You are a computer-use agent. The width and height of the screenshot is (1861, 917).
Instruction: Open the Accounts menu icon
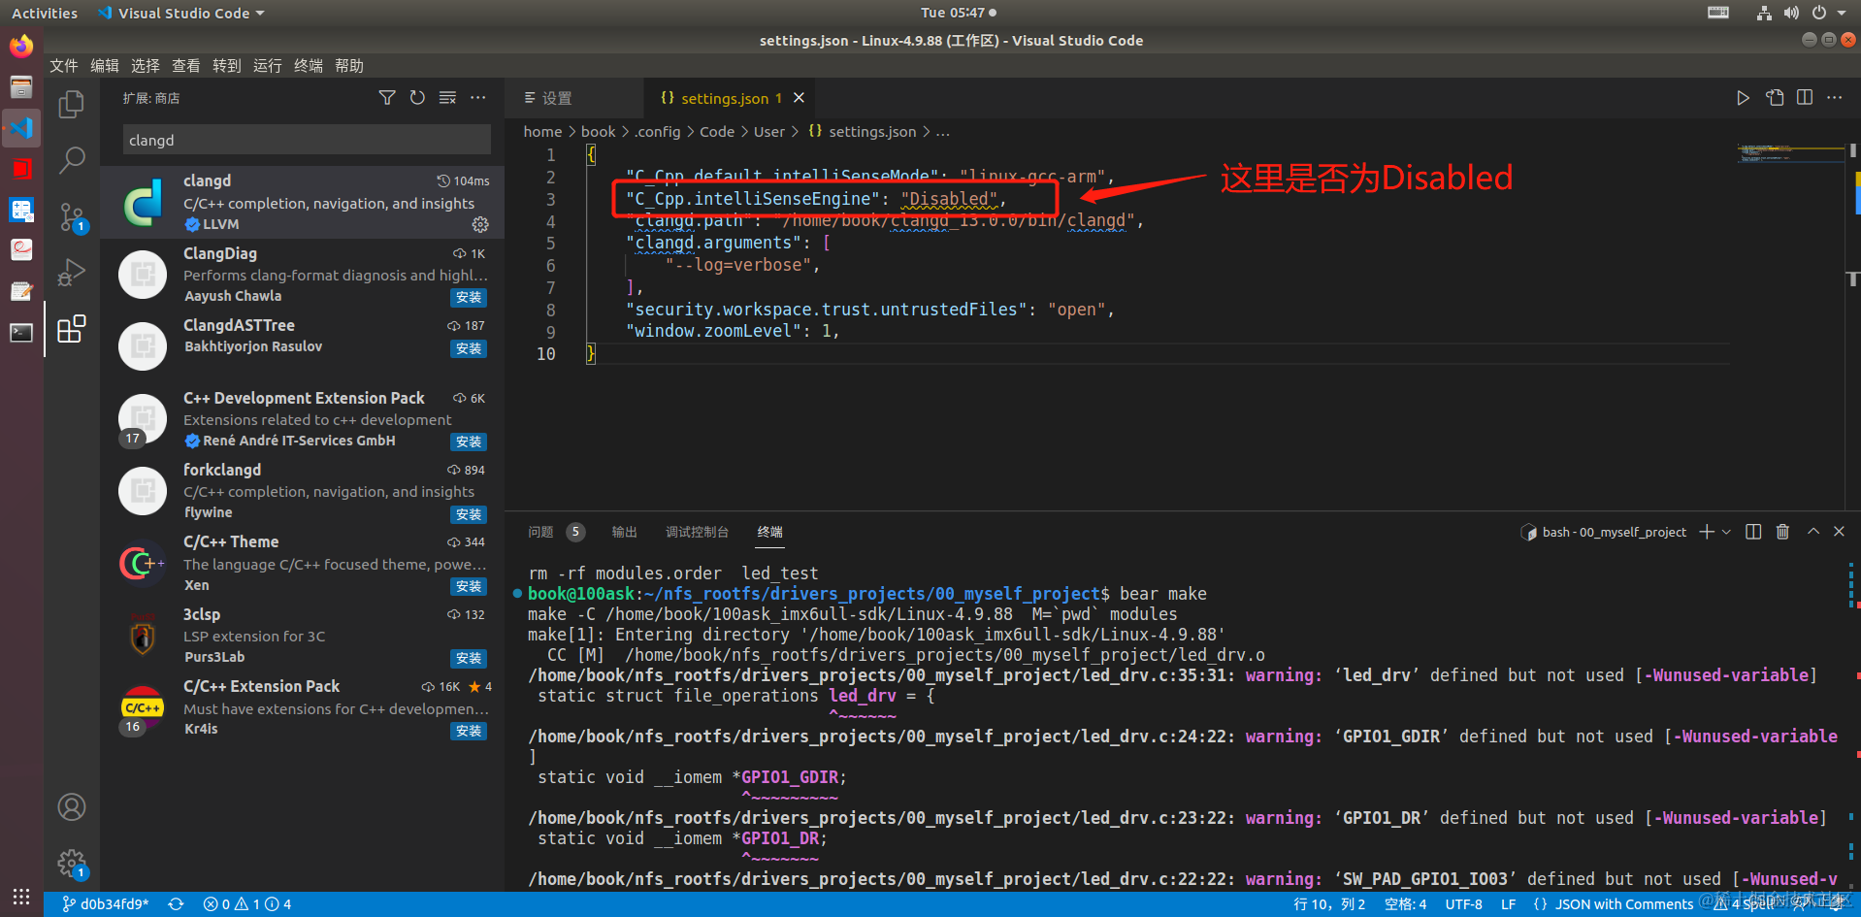72,806
